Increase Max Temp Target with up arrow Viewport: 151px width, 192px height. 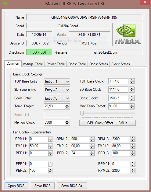click(132, 105)
